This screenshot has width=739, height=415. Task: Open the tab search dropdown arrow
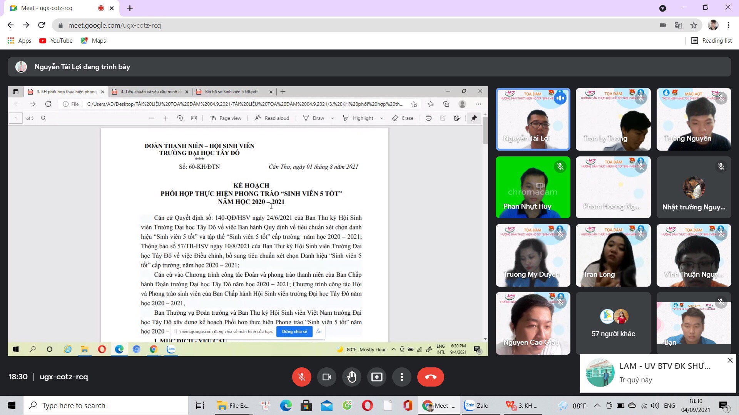pyautogui.click(x=662, y=8)
